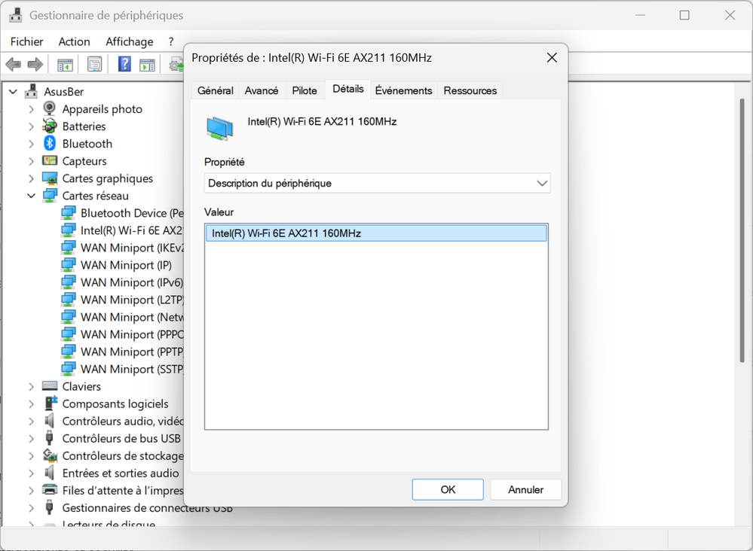Open the Propriété dropdown list
The image size is (753, 551).
[377, 183]
